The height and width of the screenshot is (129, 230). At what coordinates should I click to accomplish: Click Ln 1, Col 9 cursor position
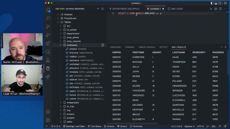[x=176, y=126]
